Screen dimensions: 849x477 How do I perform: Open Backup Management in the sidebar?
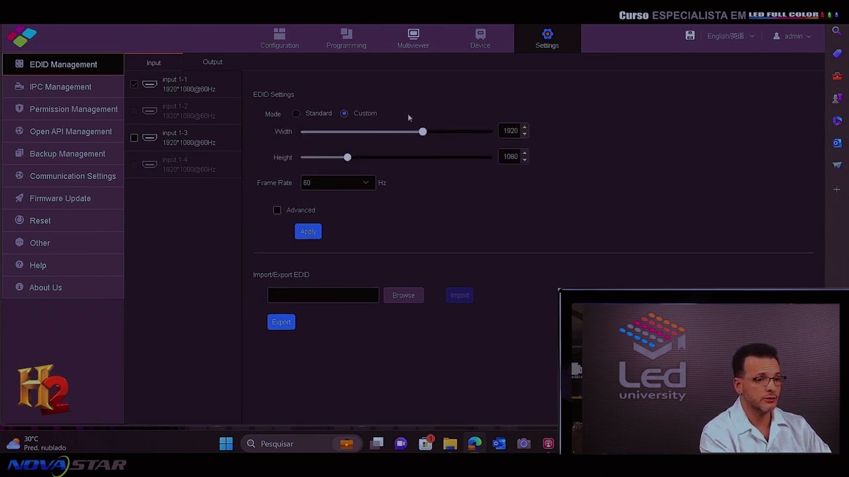coord(63,154)
